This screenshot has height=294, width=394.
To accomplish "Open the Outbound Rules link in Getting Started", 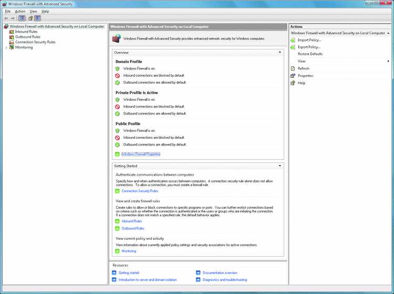I will [x=133, y=228].
